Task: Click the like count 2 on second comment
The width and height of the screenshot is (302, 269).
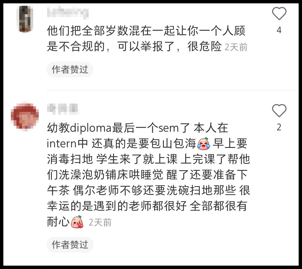Action: (x=279, y=127)
